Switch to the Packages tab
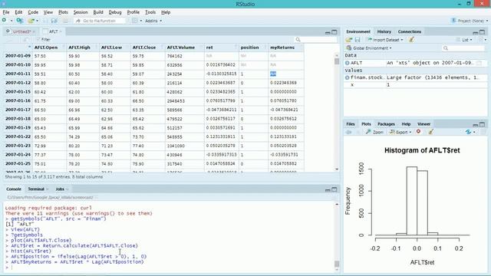This screenshot has height=276, width=491. [x=386, y=124]
